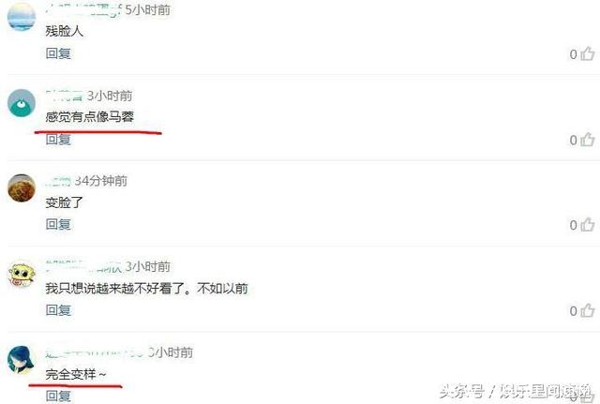The width and height of the screenshot is (600, 404).
Task: Reply to the comment "完全变样~"
Action: tap(58, 396)
